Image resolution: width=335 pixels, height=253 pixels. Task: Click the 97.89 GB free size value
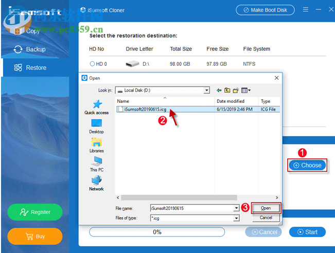(x=217, y=64)
